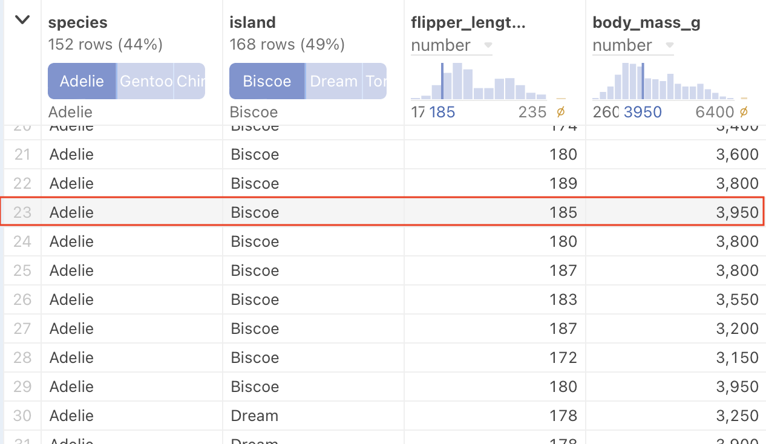Toggle the Gentoo segment in the species filter
Viewport: 766px width, 444px height.
pos(145,80)
